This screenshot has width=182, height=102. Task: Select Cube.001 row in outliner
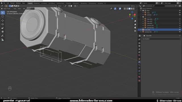tap(160, 19)
